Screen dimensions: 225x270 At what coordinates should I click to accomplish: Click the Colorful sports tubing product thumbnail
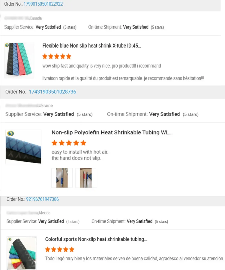coord(22,253)
